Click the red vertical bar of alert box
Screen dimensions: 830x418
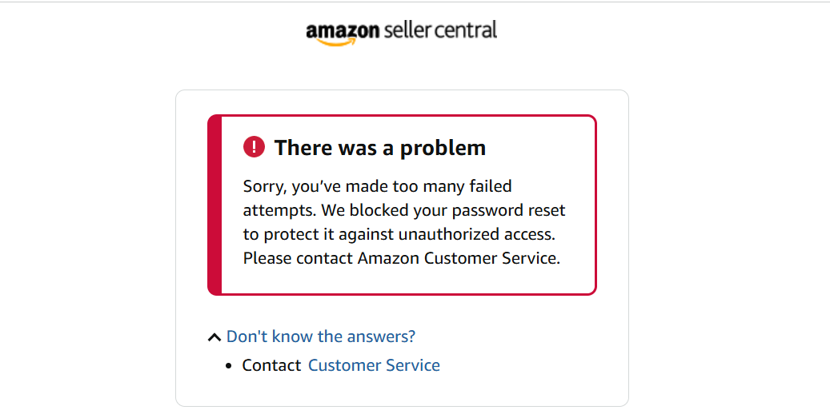pos(215,205)
